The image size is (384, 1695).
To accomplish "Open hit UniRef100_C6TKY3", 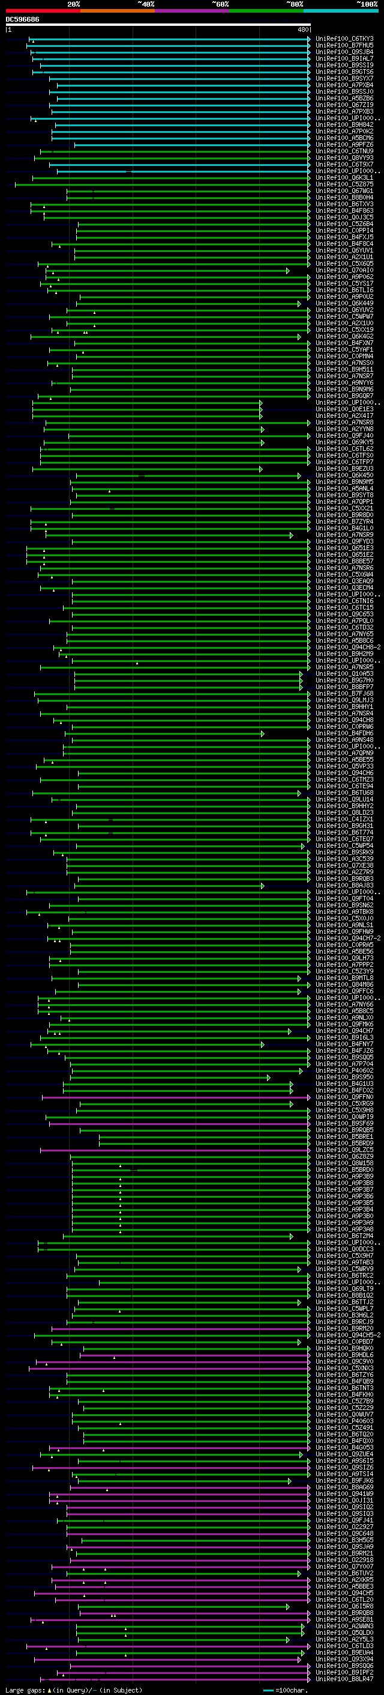I will click(344, 39).
